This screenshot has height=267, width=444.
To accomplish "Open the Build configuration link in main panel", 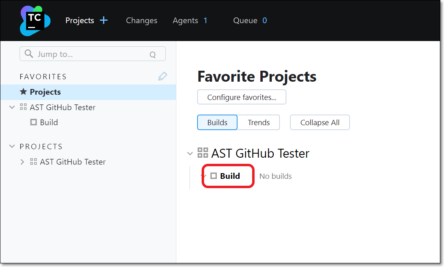I will pos(230,176).
